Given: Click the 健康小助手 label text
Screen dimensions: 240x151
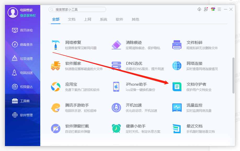Looking at the screenshot, I should tap(136, 126).
